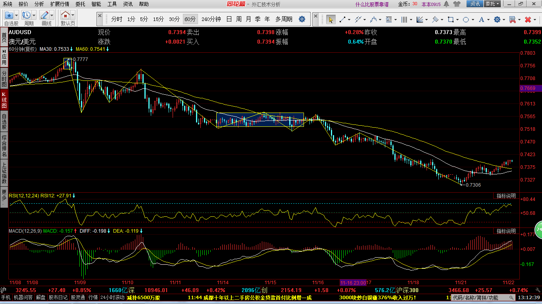
Task: Expand the 默认页 dropdown arrow
Action: coord(73,15)
